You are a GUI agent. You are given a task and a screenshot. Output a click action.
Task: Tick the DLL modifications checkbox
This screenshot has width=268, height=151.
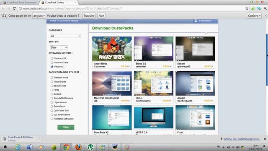(x=52, y=115)
